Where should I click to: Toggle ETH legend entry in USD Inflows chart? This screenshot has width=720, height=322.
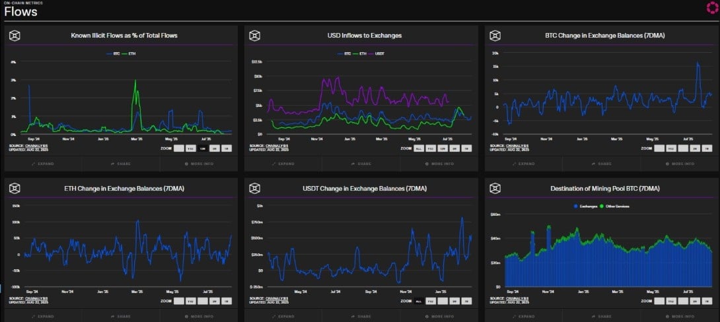[360, 53]
